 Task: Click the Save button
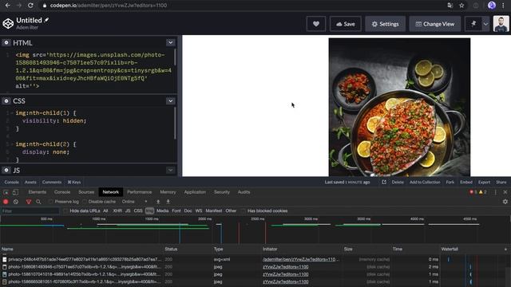click(x=346, y=24)
